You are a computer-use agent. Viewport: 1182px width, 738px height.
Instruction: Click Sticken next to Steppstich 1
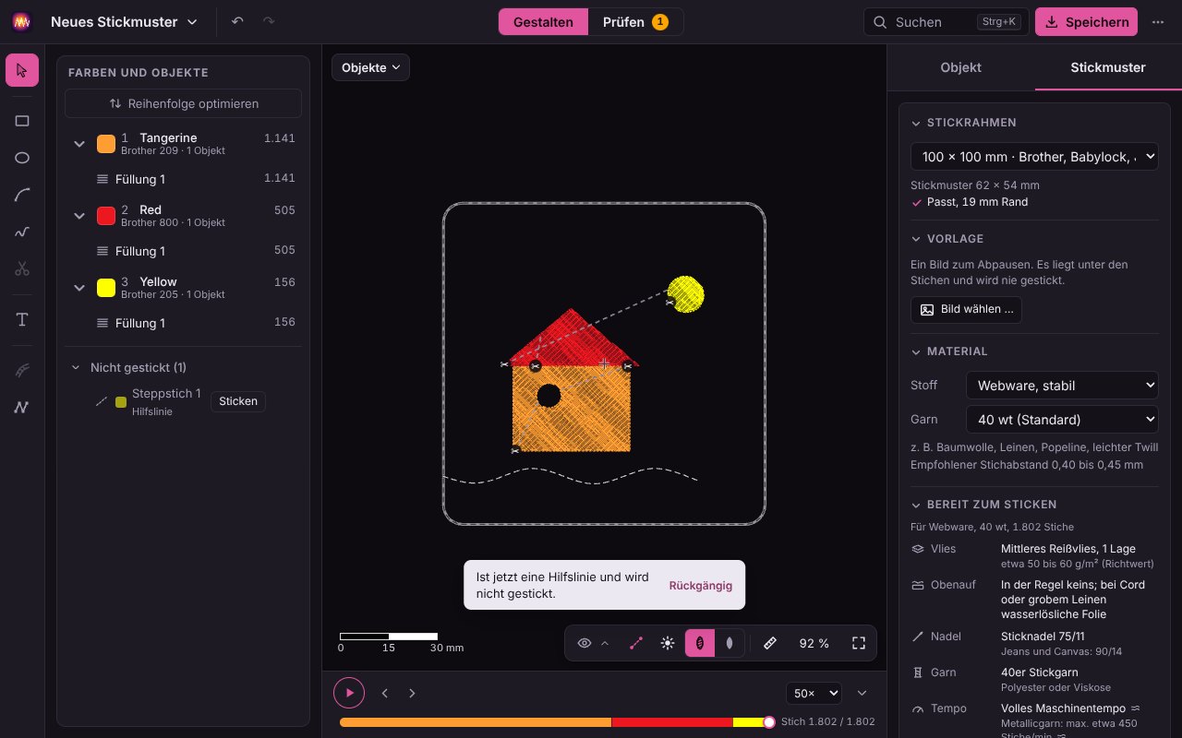[x=238, y=401]
